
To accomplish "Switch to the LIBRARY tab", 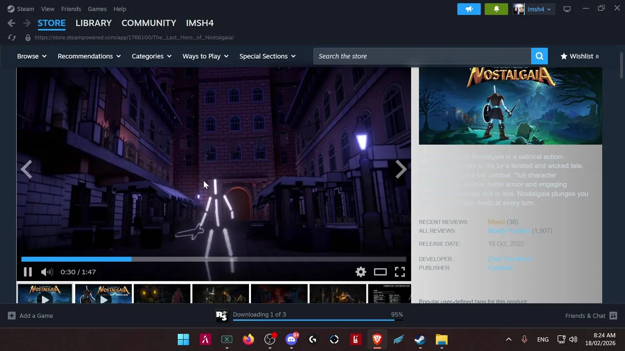I will point(94,23).
